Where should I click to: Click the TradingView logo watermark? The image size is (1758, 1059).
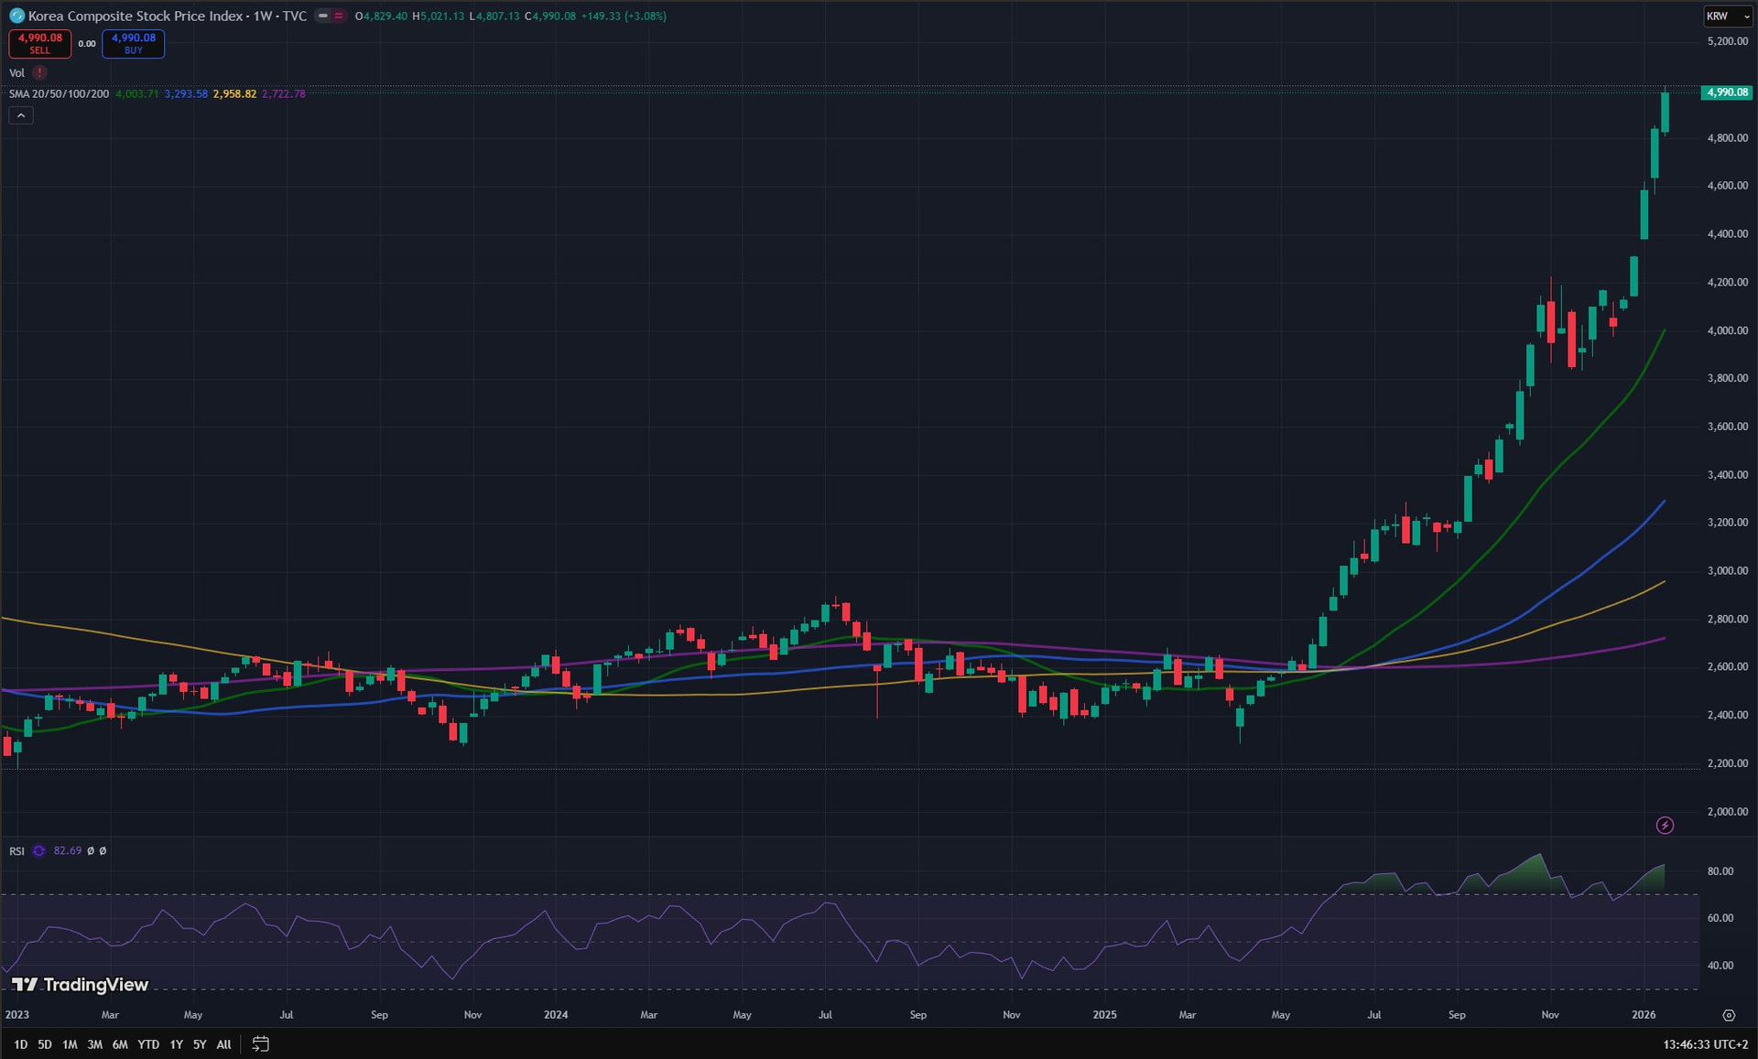click(80, 985)
